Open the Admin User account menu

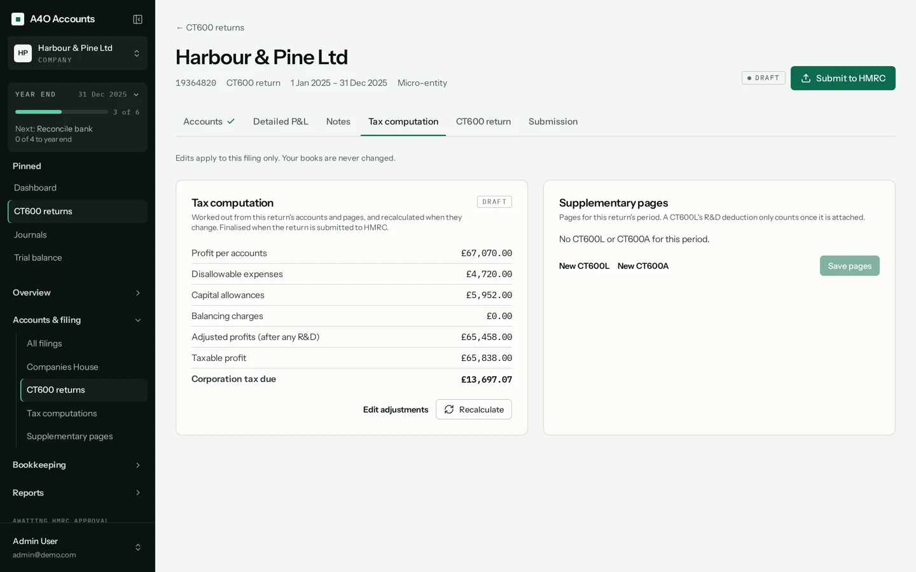pos(78,547)
